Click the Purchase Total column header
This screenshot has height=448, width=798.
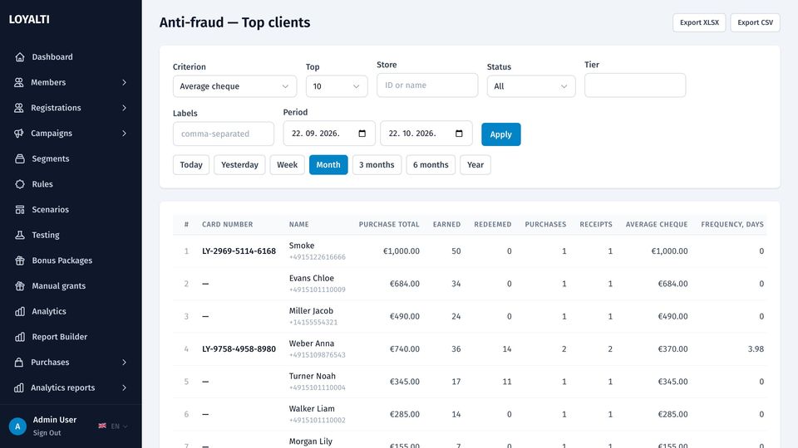click(389, 225)
